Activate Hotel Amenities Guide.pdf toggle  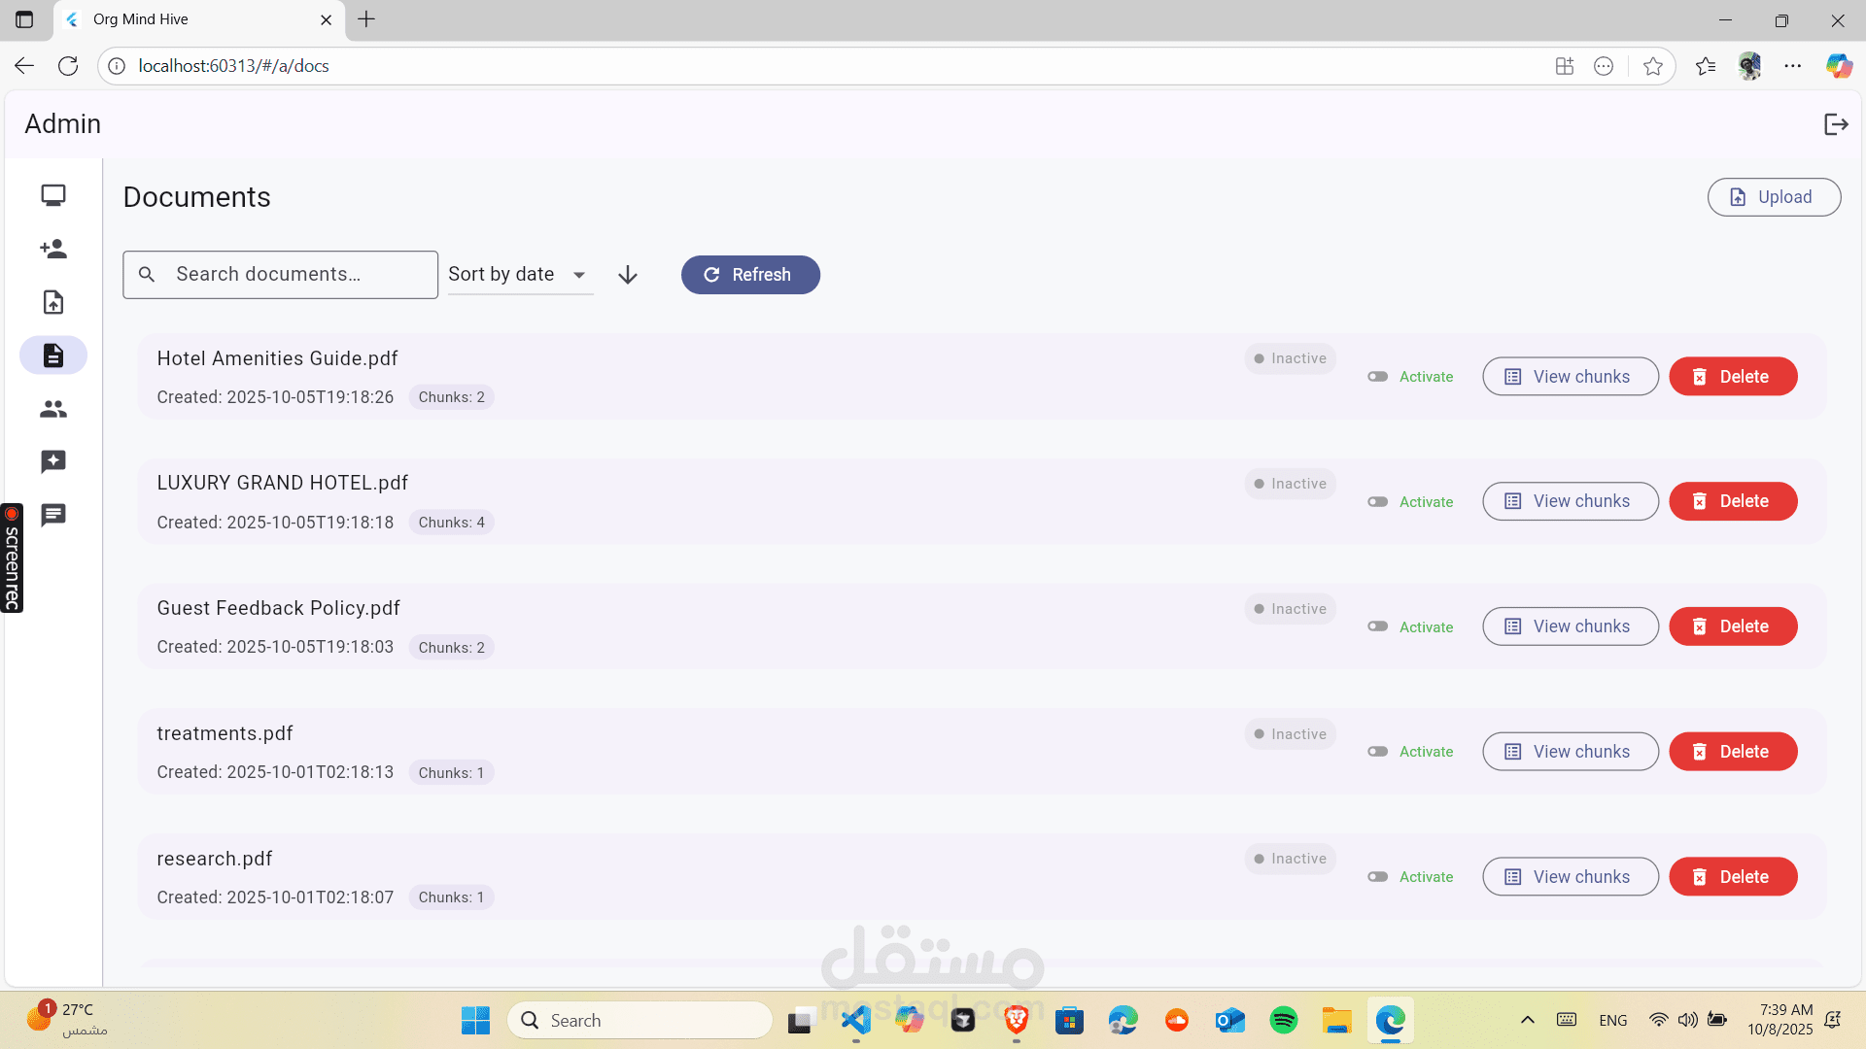[x=1378, y=377]
